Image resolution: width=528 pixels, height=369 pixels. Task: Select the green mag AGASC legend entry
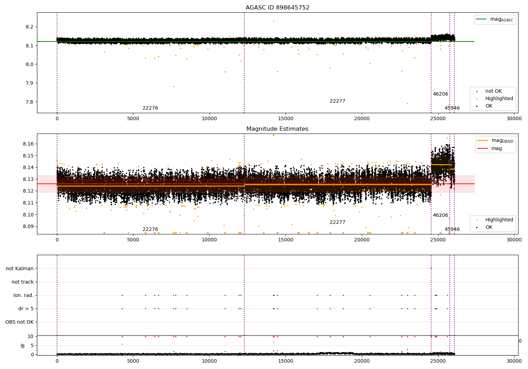pos(495,19)
